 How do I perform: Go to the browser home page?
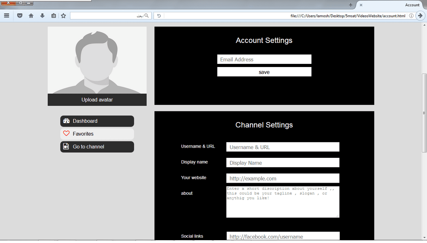point(31,16)
